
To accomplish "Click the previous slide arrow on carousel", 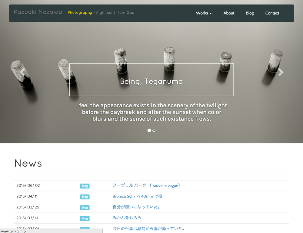I will (x=22, y=72).
